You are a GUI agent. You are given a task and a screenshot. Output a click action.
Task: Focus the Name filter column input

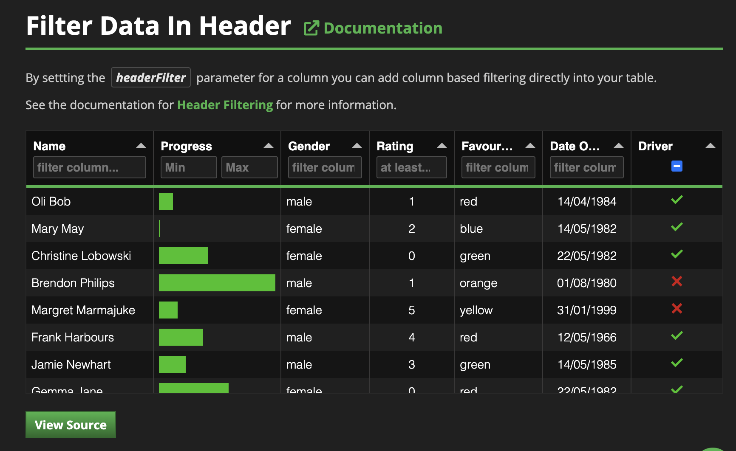coord(89,167)
